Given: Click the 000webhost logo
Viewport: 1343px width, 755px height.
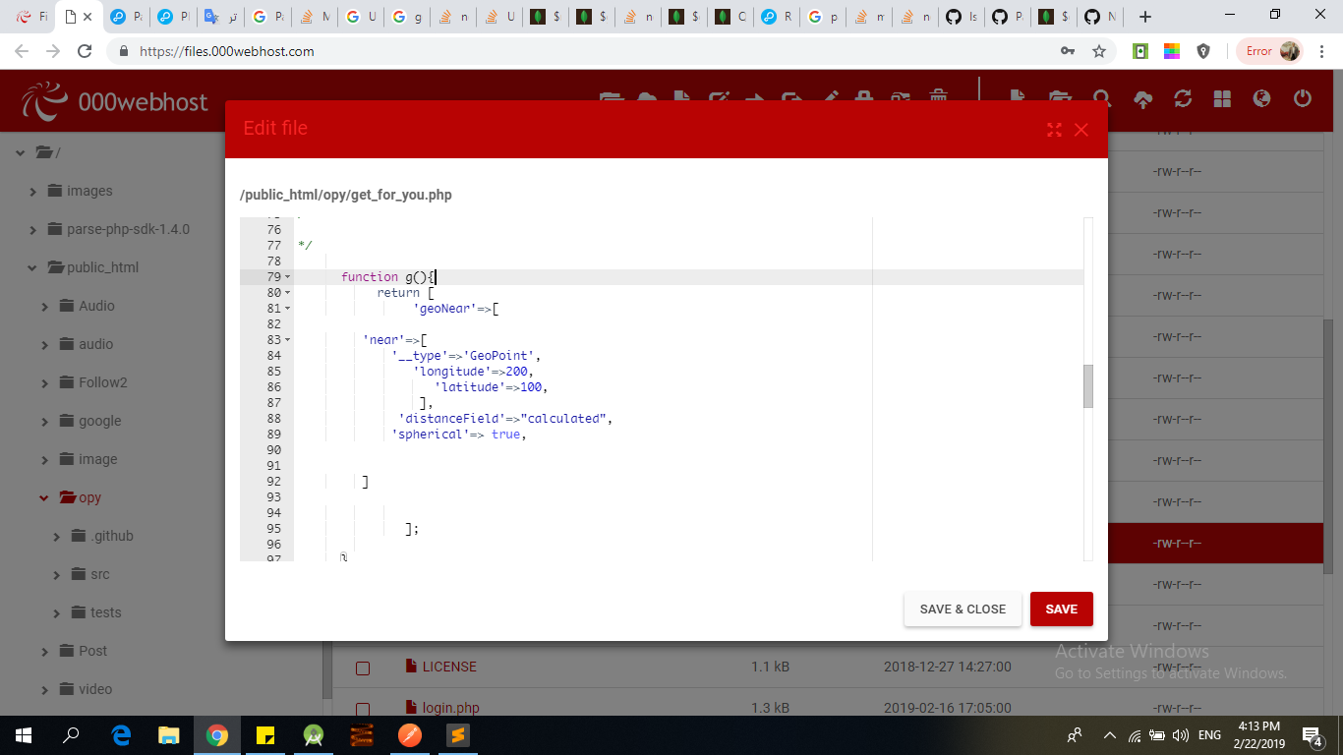Looking at the screenshot, I should [x=115, y=100].
